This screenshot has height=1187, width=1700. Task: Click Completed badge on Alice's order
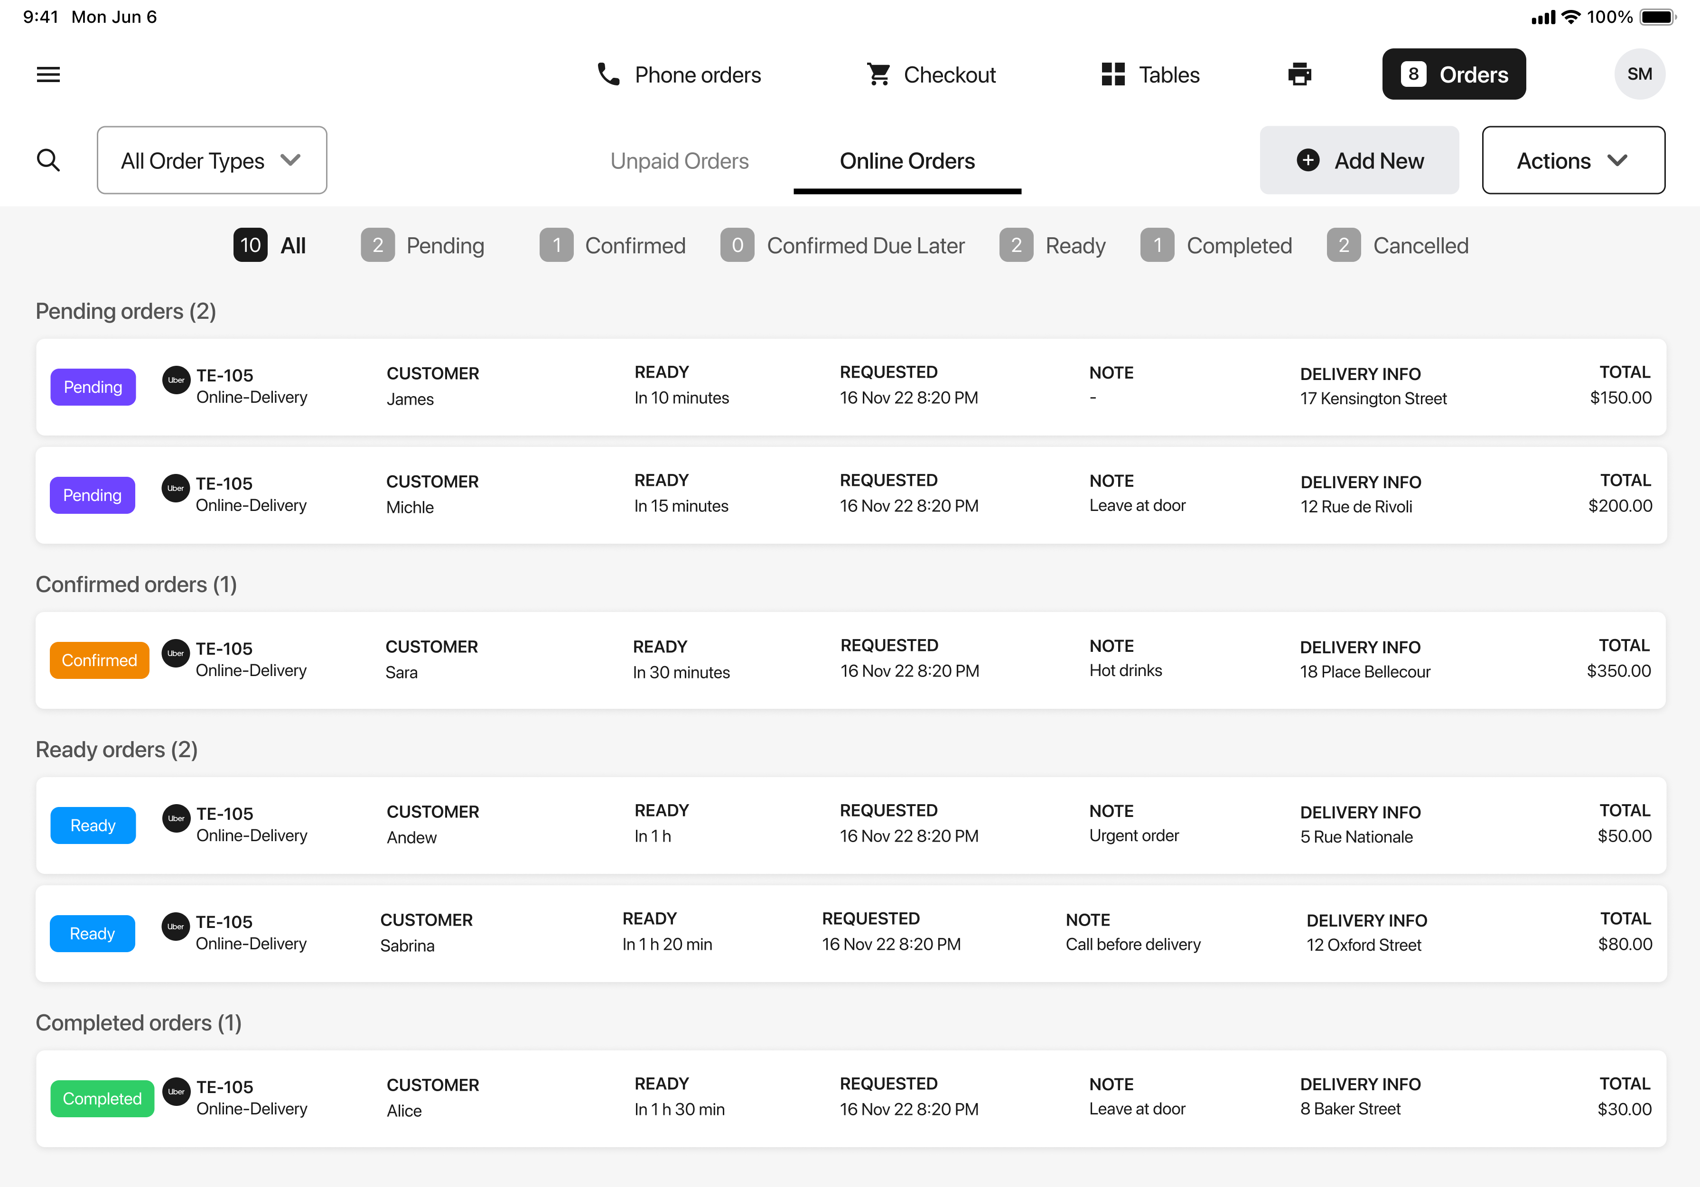pyautogui.click(x=102, y=1098)
